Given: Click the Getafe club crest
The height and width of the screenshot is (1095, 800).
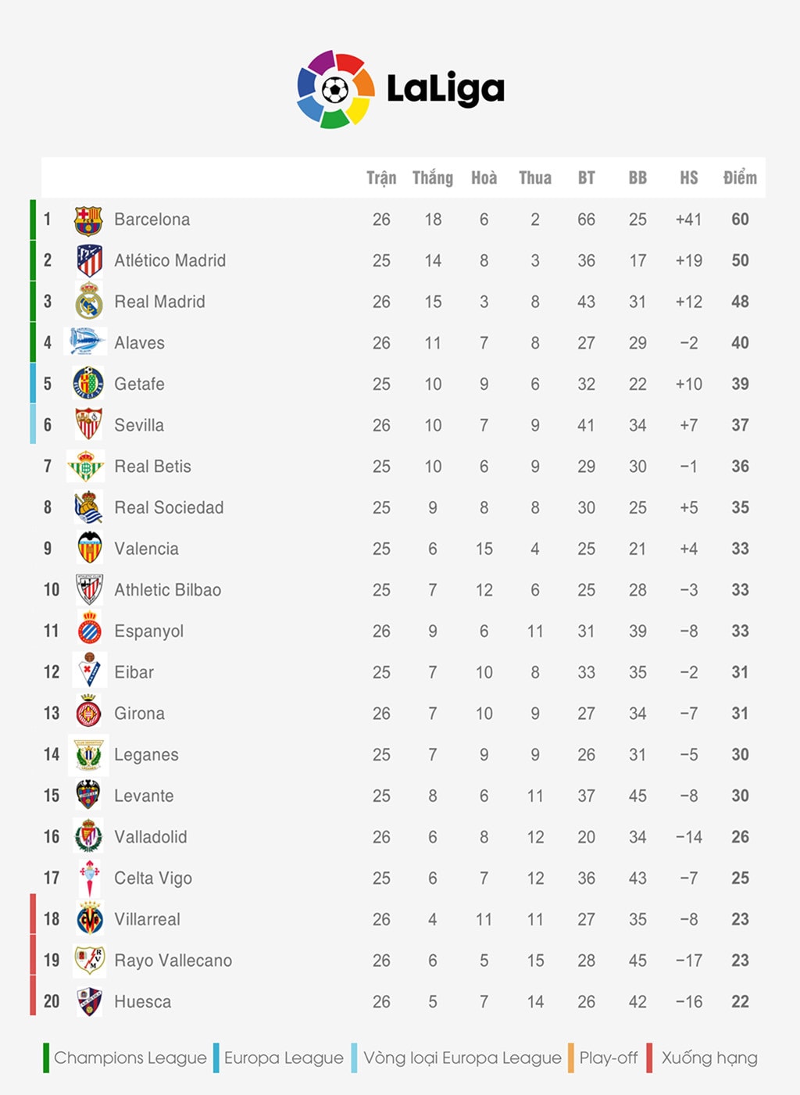Looking at the screenshot, I should pos(88,384).
